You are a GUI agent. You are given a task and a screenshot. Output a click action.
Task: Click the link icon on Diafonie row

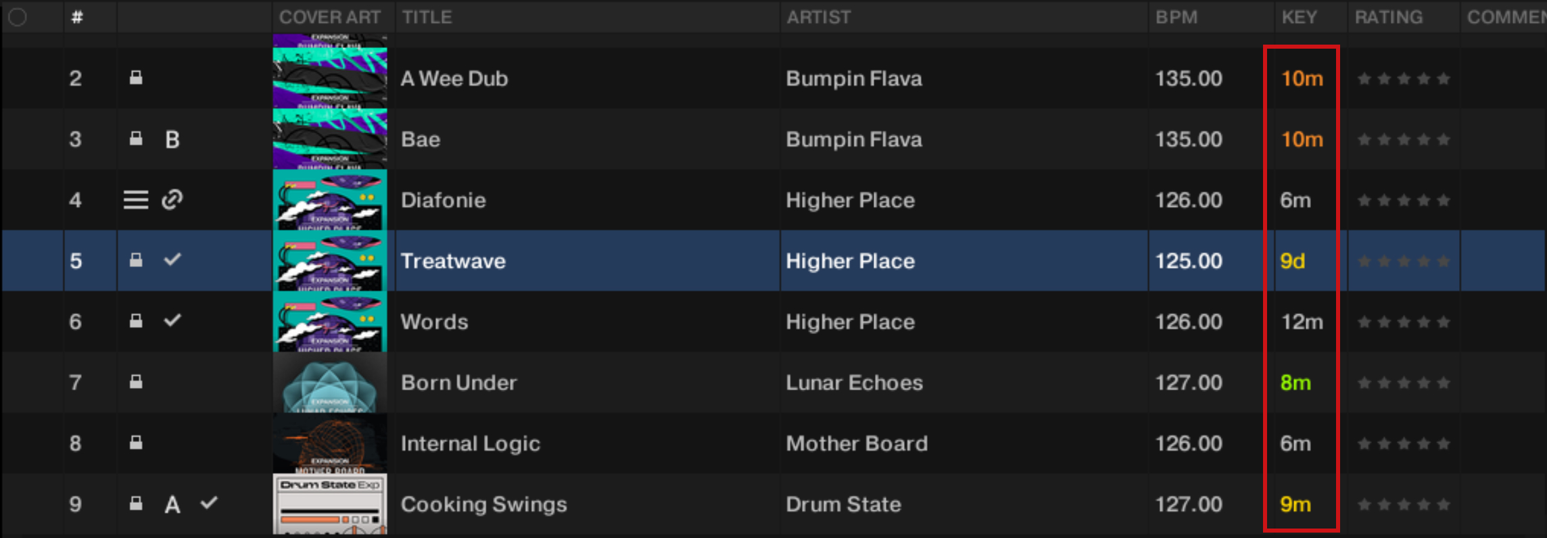coord(172,199)
